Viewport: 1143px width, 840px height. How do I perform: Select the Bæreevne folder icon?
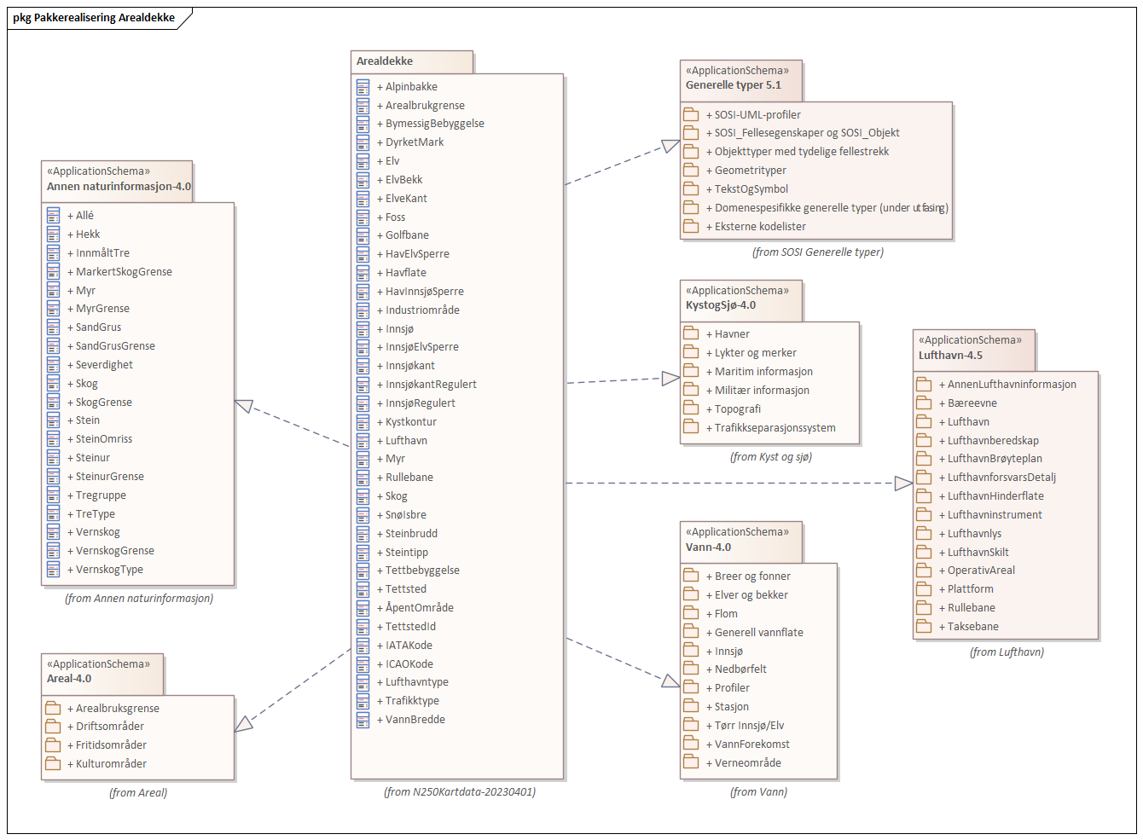tap(924, 403)
